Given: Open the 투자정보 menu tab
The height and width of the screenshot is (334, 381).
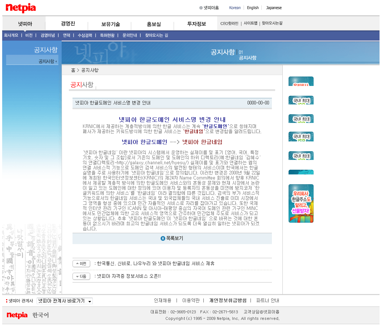Looking at the screenshot, I should (x=196, y=24).
